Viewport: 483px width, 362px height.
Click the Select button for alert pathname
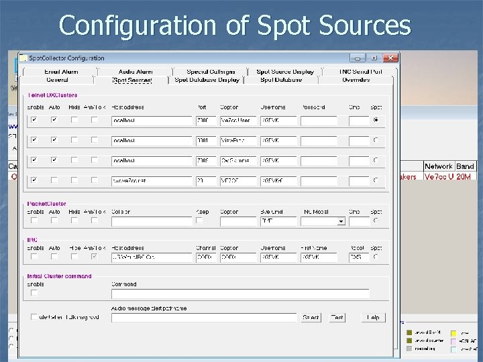tap(311, 317)
